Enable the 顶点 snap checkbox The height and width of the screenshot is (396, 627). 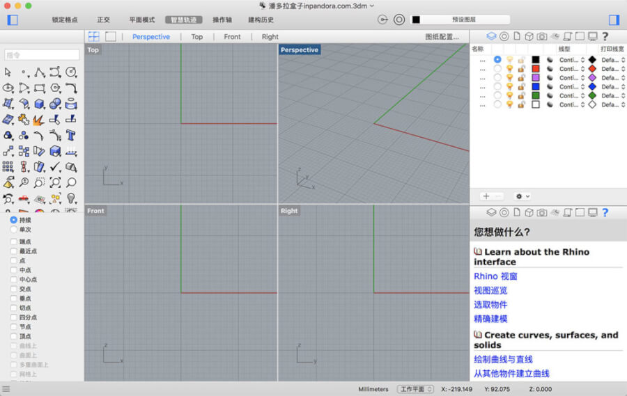tap(14, 336)
